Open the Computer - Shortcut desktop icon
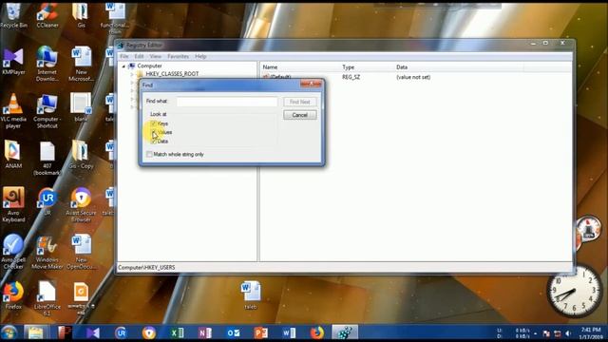The height and width of the screenshot is (342, 608). (x=47, y=110)
